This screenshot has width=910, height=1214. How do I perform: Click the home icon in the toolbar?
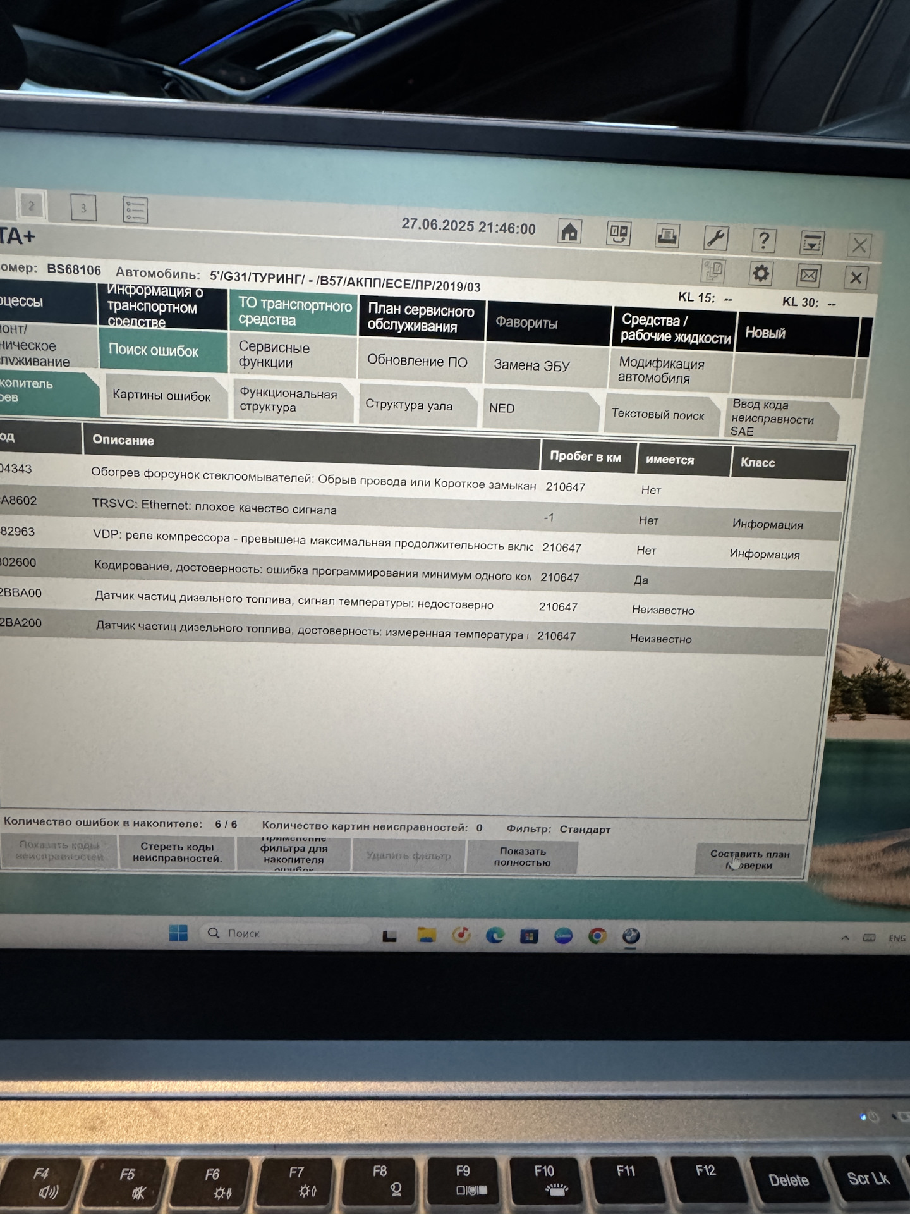[x=569, y=232]
